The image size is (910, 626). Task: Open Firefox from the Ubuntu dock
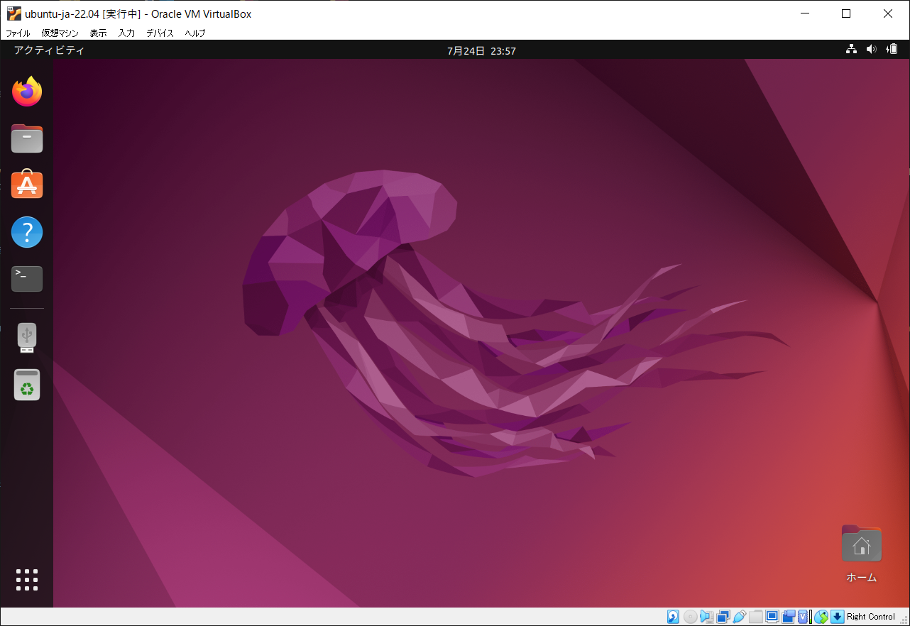click(27, 92)
